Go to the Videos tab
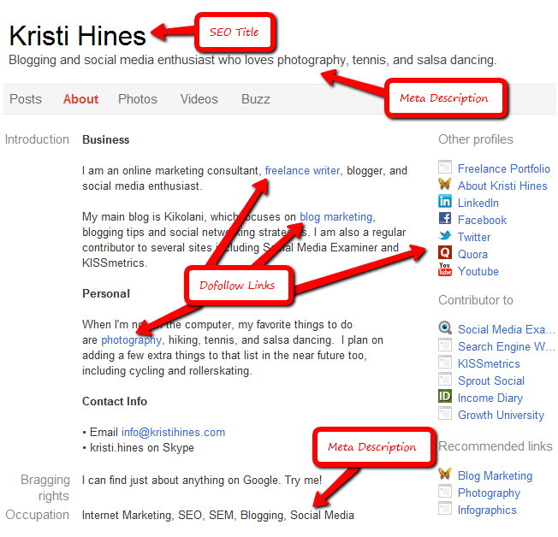This screenshot has height=537, width=558. [199, 99]
